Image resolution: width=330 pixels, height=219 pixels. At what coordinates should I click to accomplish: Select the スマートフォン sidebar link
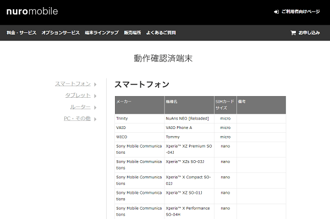73,84
